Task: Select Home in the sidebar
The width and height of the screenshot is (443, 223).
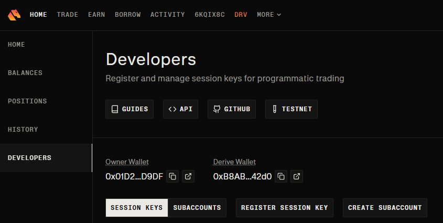Action: click(46, 45)
